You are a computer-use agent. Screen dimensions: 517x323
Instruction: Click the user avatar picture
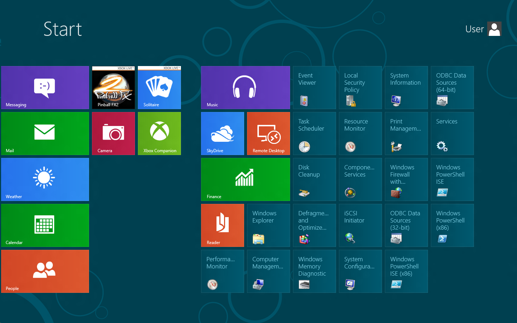[494, 29]
